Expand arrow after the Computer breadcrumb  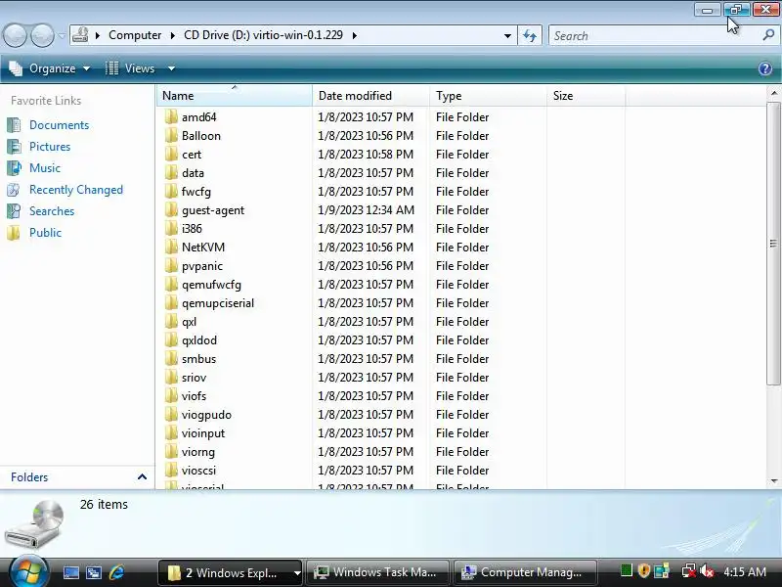[173, 35]
